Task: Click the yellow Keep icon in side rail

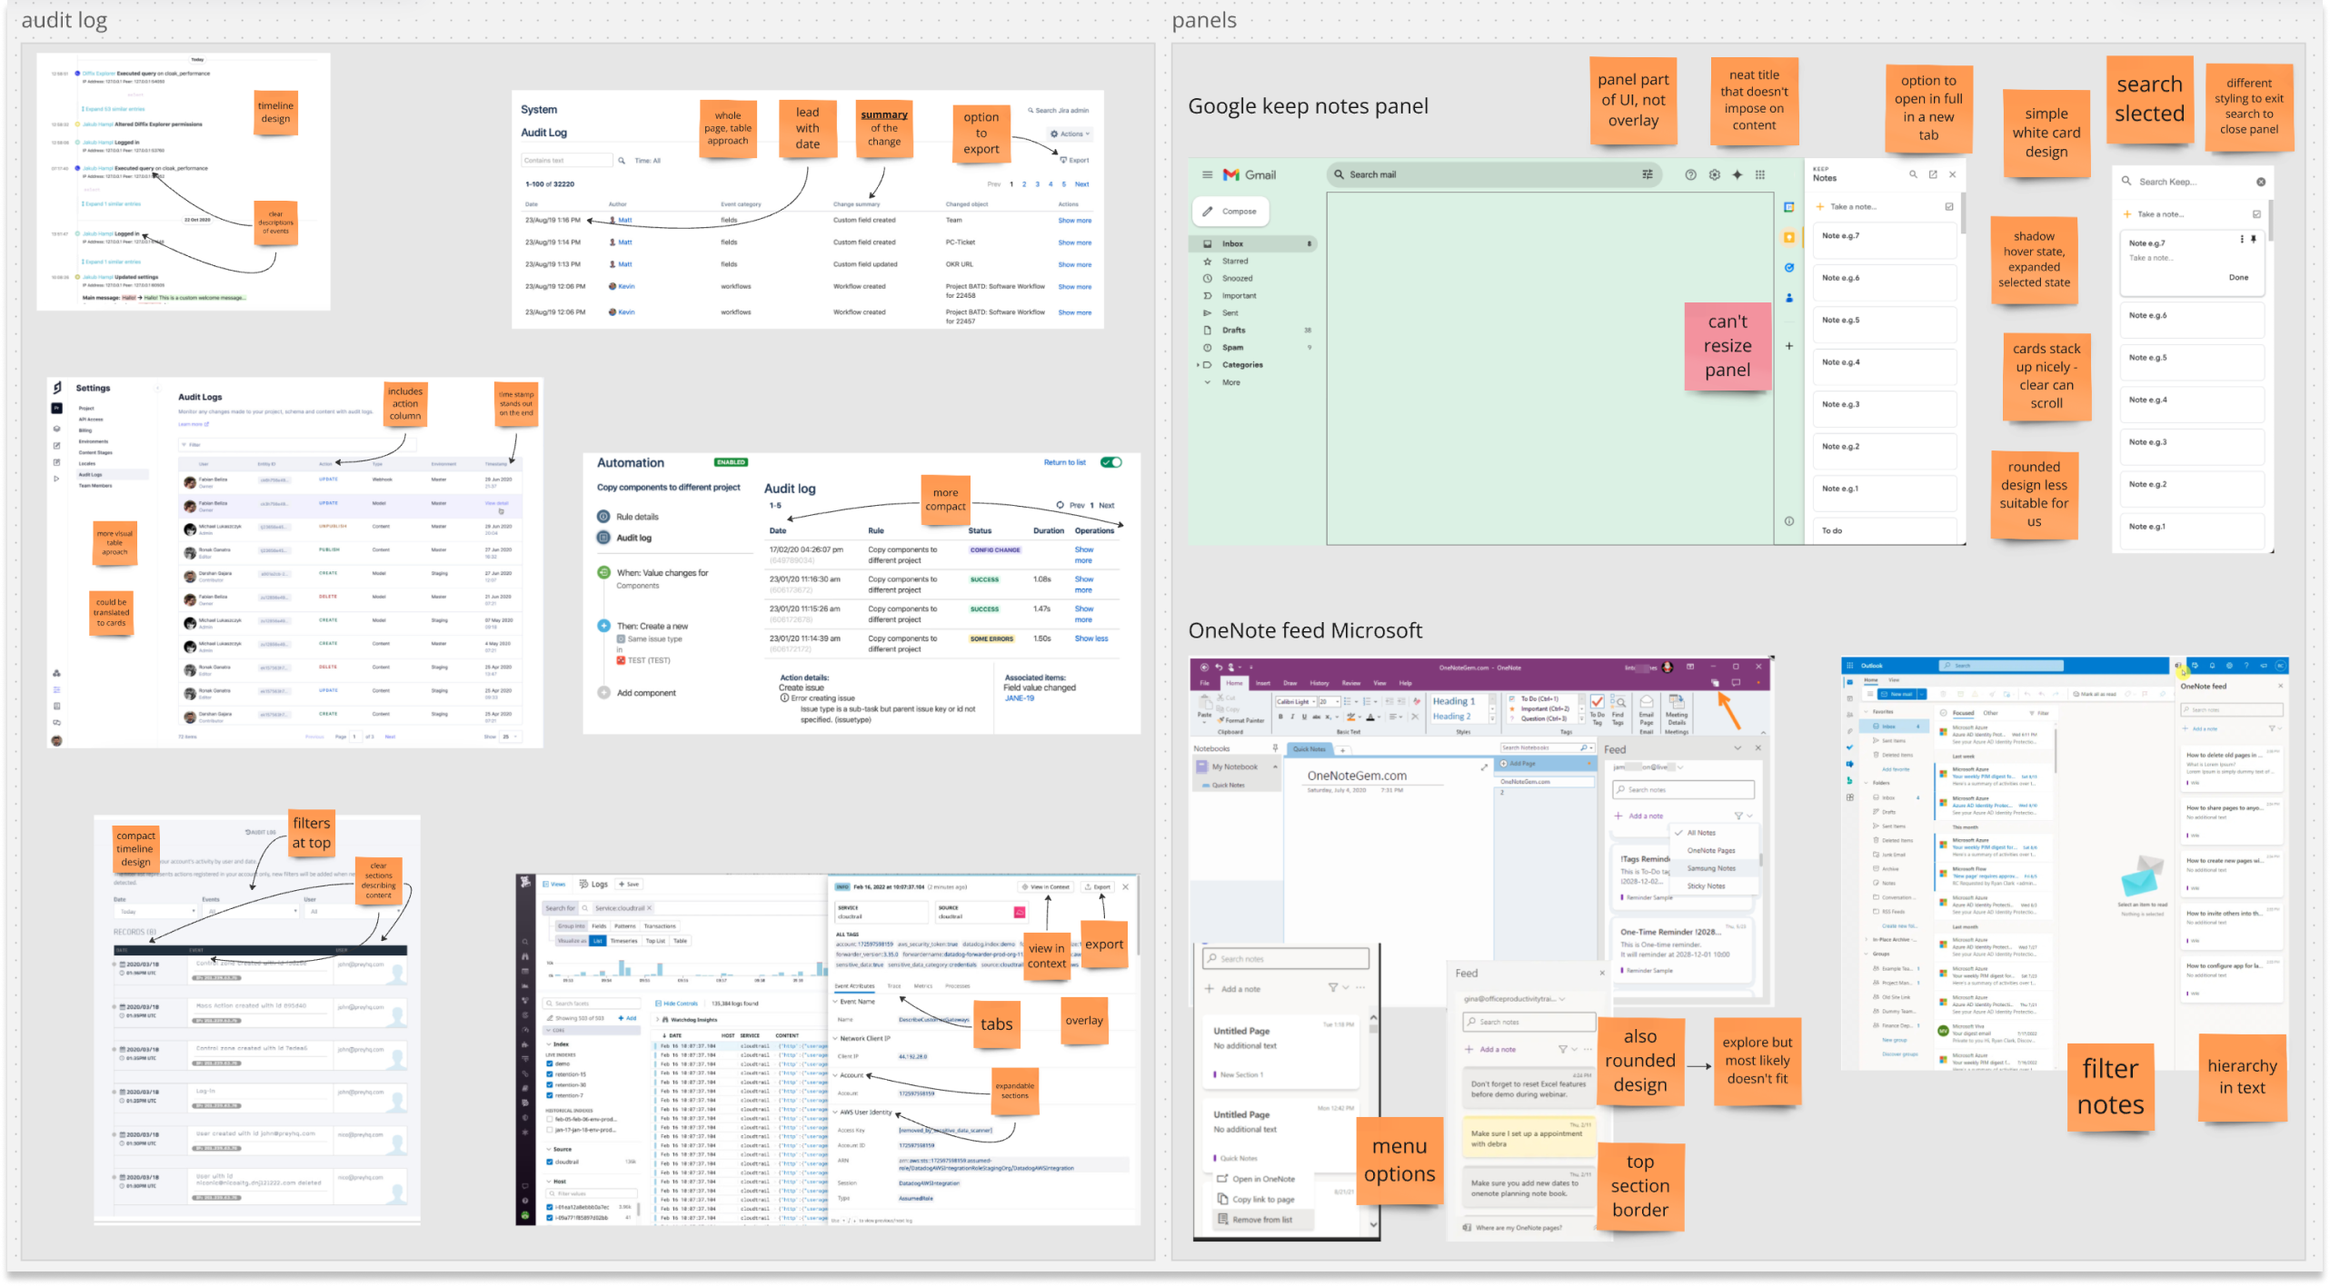Action: (1788, 237)
